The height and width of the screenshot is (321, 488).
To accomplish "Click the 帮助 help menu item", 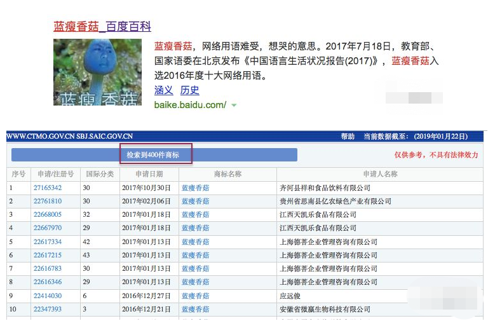I will pos(348,136).
